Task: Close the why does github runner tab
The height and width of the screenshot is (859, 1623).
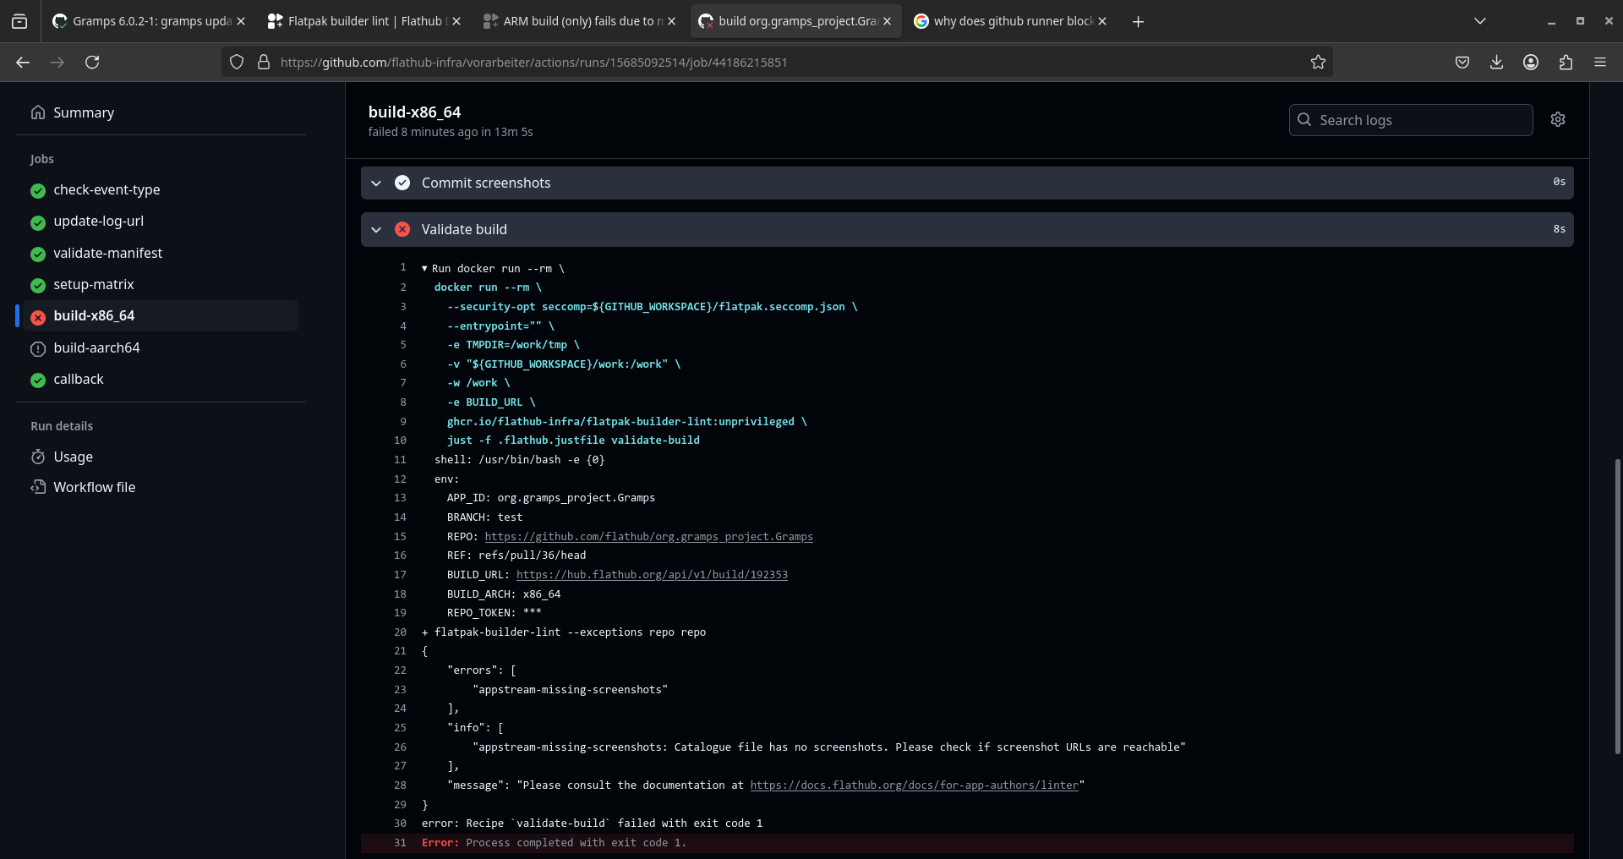Action: (x=1102, y=21)
